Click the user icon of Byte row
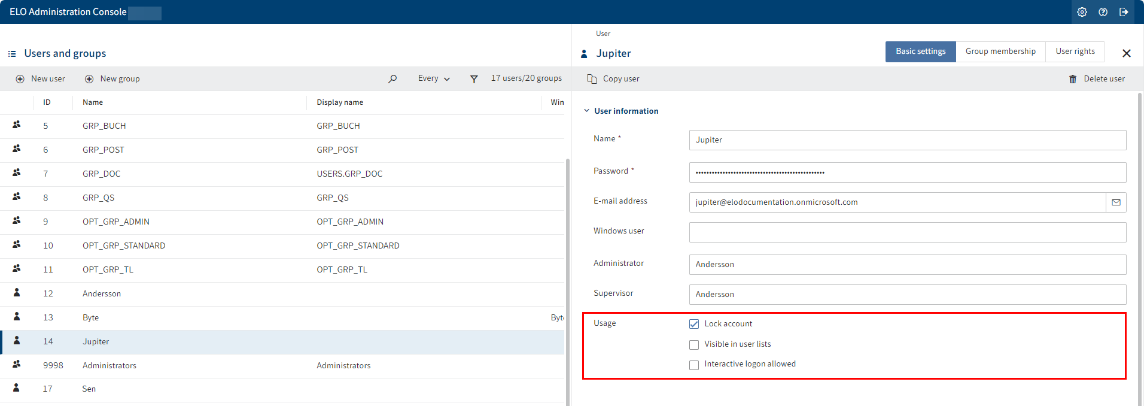The height and width of the screenshot is (406, 1144). (17, 316)
